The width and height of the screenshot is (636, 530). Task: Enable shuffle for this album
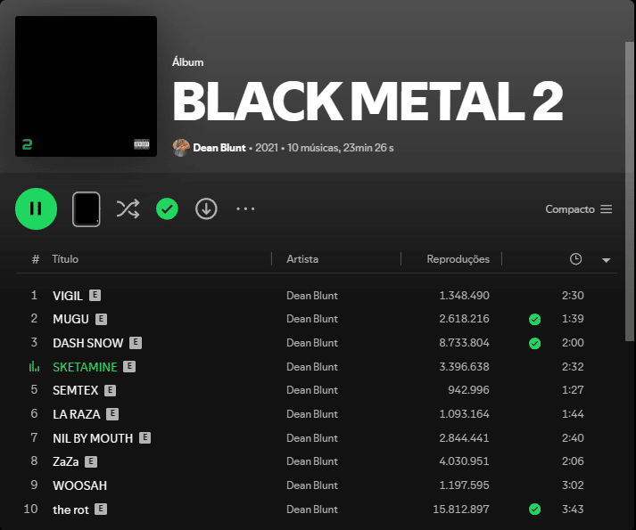pyautogui.click(x=128, y=208)
